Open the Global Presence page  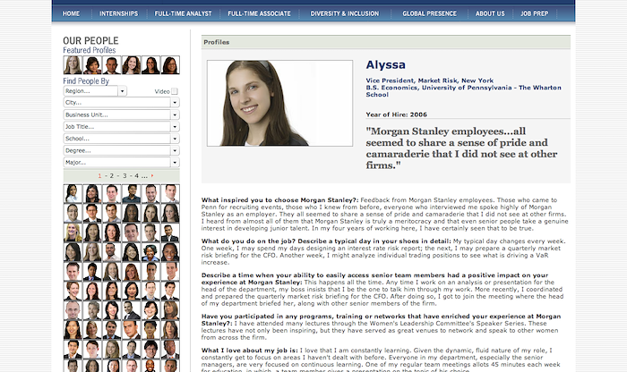point(429,13)
